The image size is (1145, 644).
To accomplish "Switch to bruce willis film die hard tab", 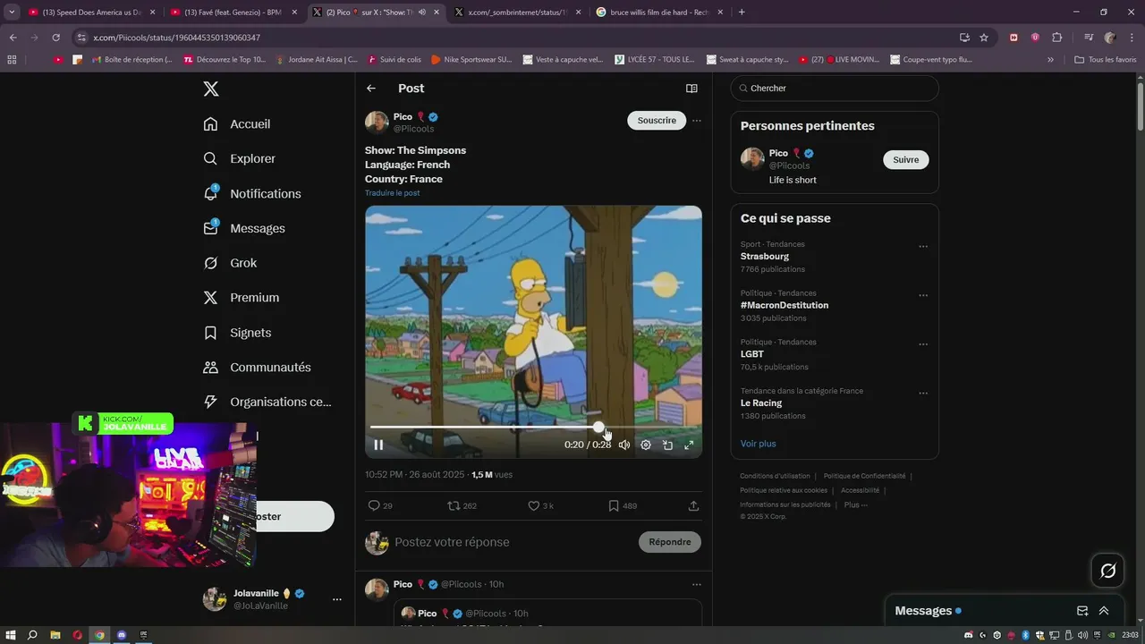I will pyautogui.click(x=659, y=13).
